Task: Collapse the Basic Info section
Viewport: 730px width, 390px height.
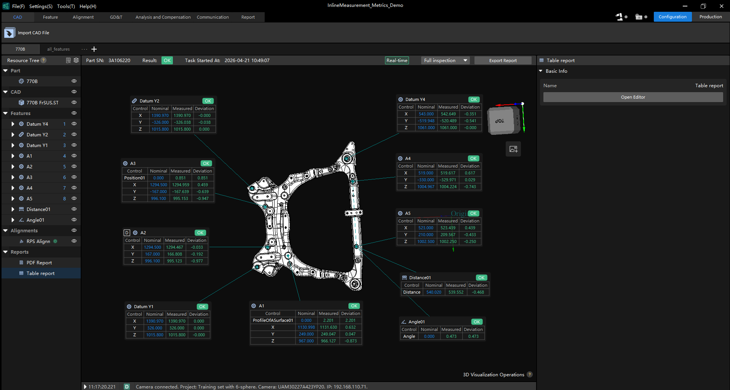Action: 541,71
